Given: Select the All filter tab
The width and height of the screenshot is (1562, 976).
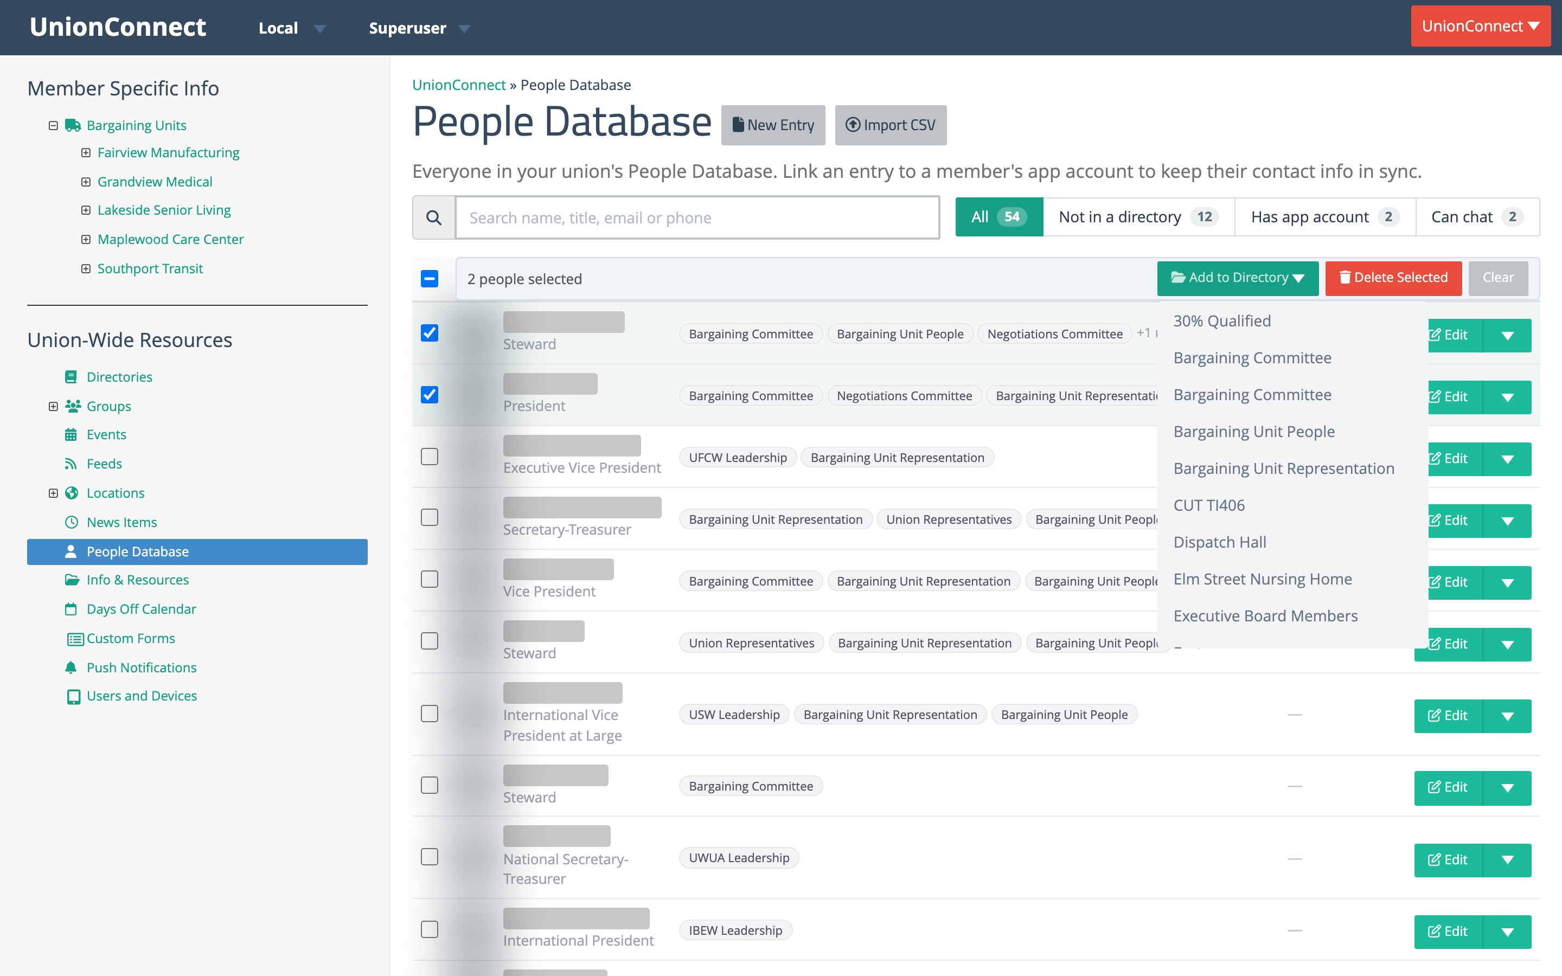Looking at the screenshot, I should point(998,217).
